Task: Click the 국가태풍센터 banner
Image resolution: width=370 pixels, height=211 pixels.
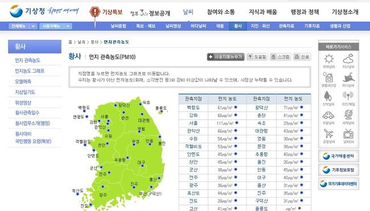Action: pos(339,156)
